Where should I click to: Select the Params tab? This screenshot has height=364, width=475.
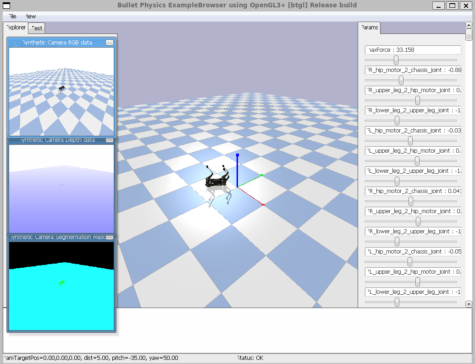point(370,27)
